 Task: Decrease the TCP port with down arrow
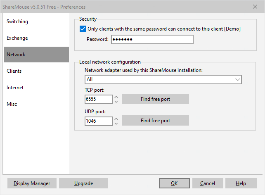[116, 102]
